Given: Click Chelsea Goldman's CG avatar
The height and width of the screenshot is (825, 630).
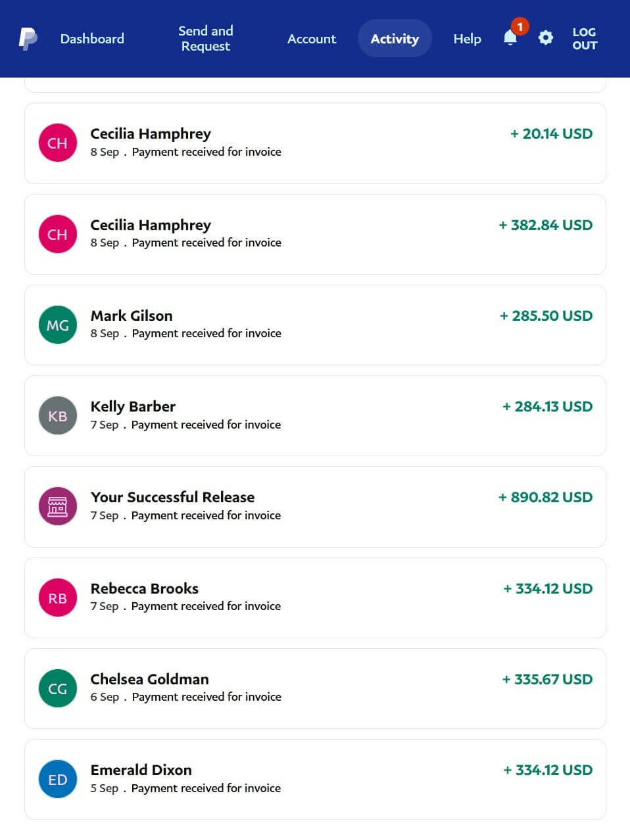Looking at the screenshot, I should click(58, 688).
